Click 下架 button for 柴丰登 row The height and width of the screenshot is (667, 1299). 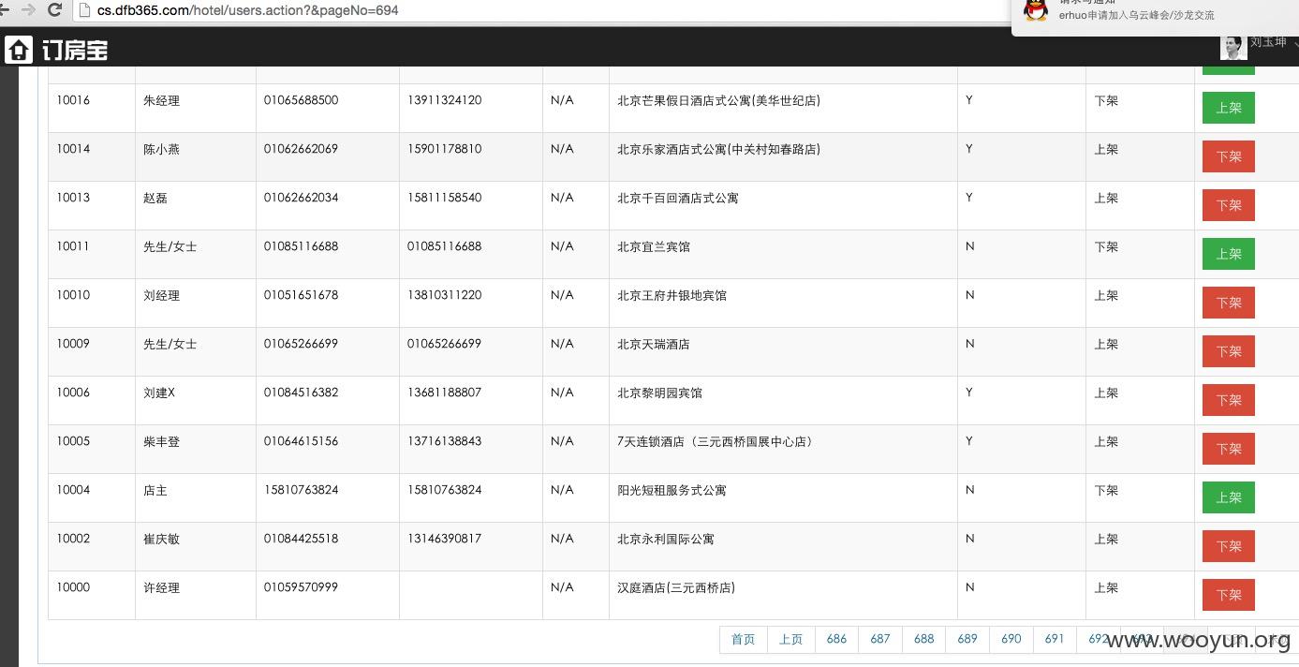[1229, 449]
